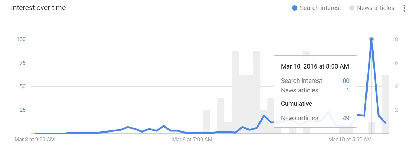
Task: Click the Mar 10 at 5:00 AM axis label
Action: coord(350,140)
